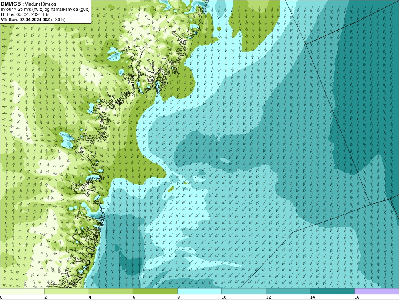
Task: Click the legend scale label '8'
Action: click(x=178, y=297)
